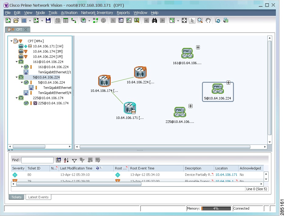
Task: Sort by Severity column header
Action: tap(18, 168)
